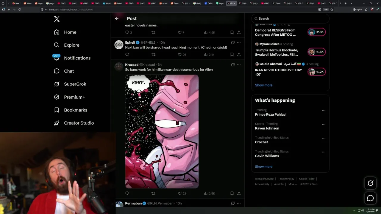This screenshot has height=214, width=381.
Task: Expand the browser list-all-tabs chevron
Action: (x=352, y=3)
